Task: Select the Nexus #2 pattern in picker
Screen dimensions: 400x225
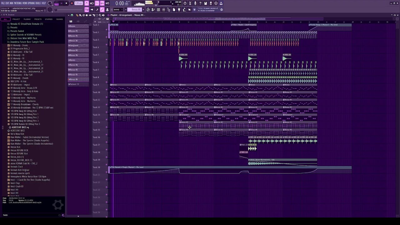Action: pos(78,41)
